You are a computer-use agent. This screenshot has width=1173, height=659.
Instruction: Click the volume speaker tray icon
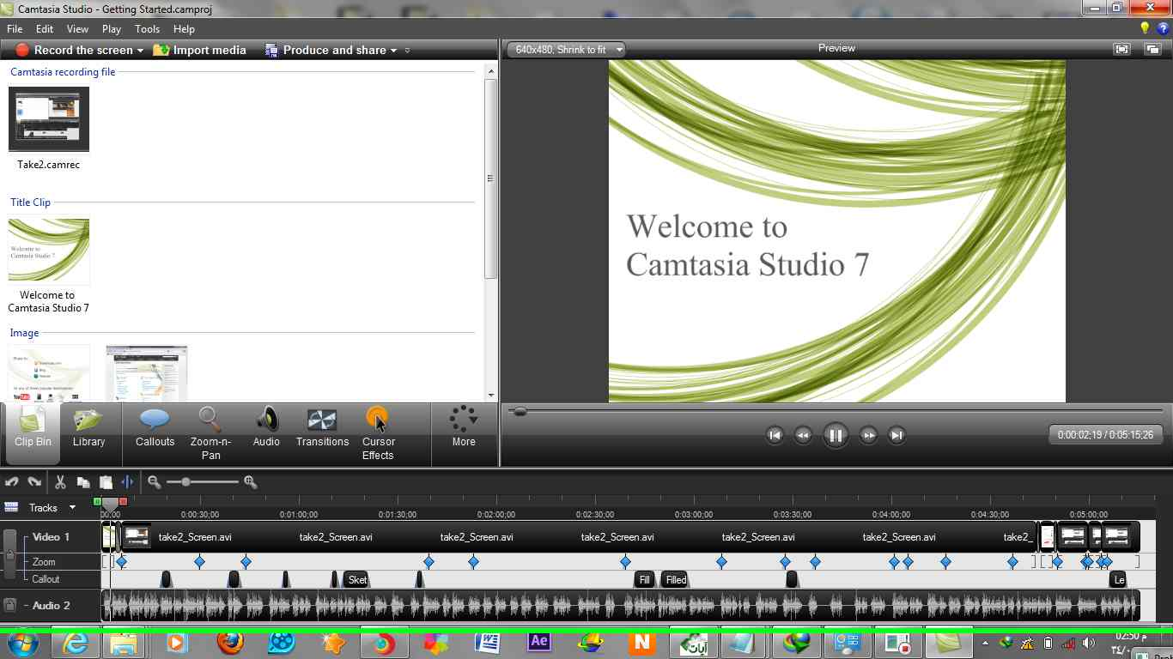(x=1090, y=643)
